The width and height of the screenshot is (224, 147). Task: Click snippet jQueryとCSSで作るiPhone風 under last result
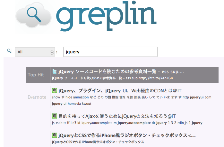point(98,142)
